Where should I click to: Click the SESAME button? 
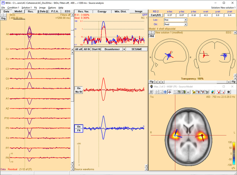(x=137, y=49)
